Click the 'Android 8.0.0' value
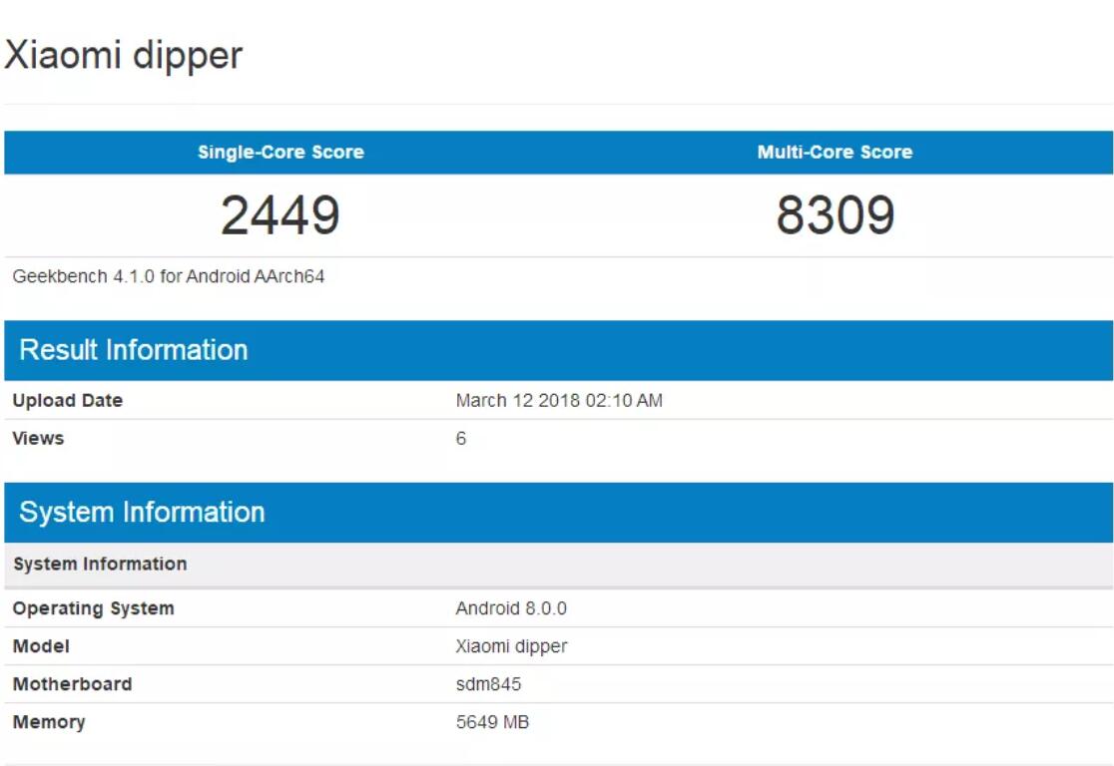 [x=511, y=608]
